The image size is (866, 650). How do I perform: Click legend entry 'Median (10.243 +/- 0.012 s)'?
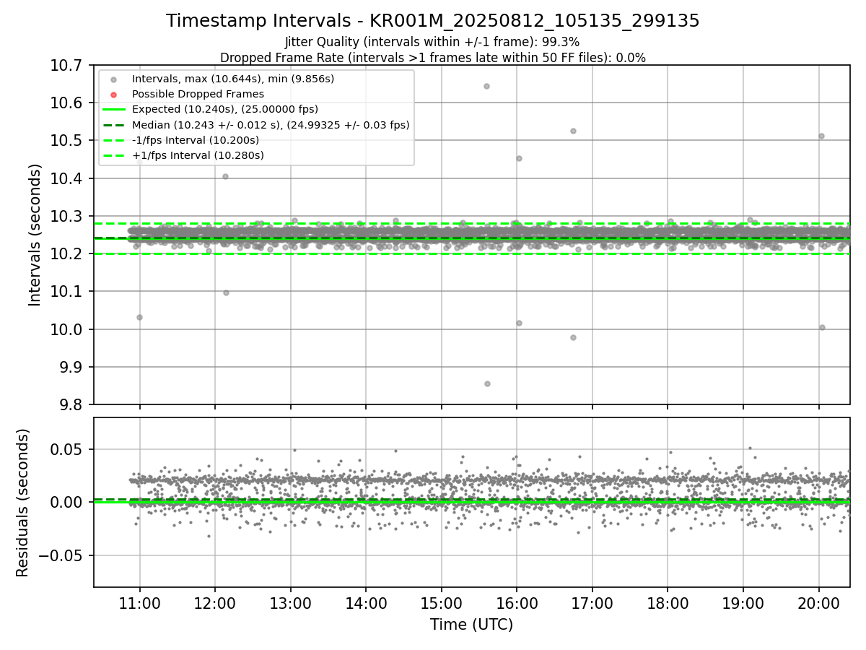pyautogui.click(x=271, y=125)
